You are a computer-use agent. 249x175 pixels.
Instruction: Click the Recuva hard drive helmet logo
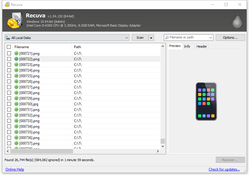click(x=15, y=20)
